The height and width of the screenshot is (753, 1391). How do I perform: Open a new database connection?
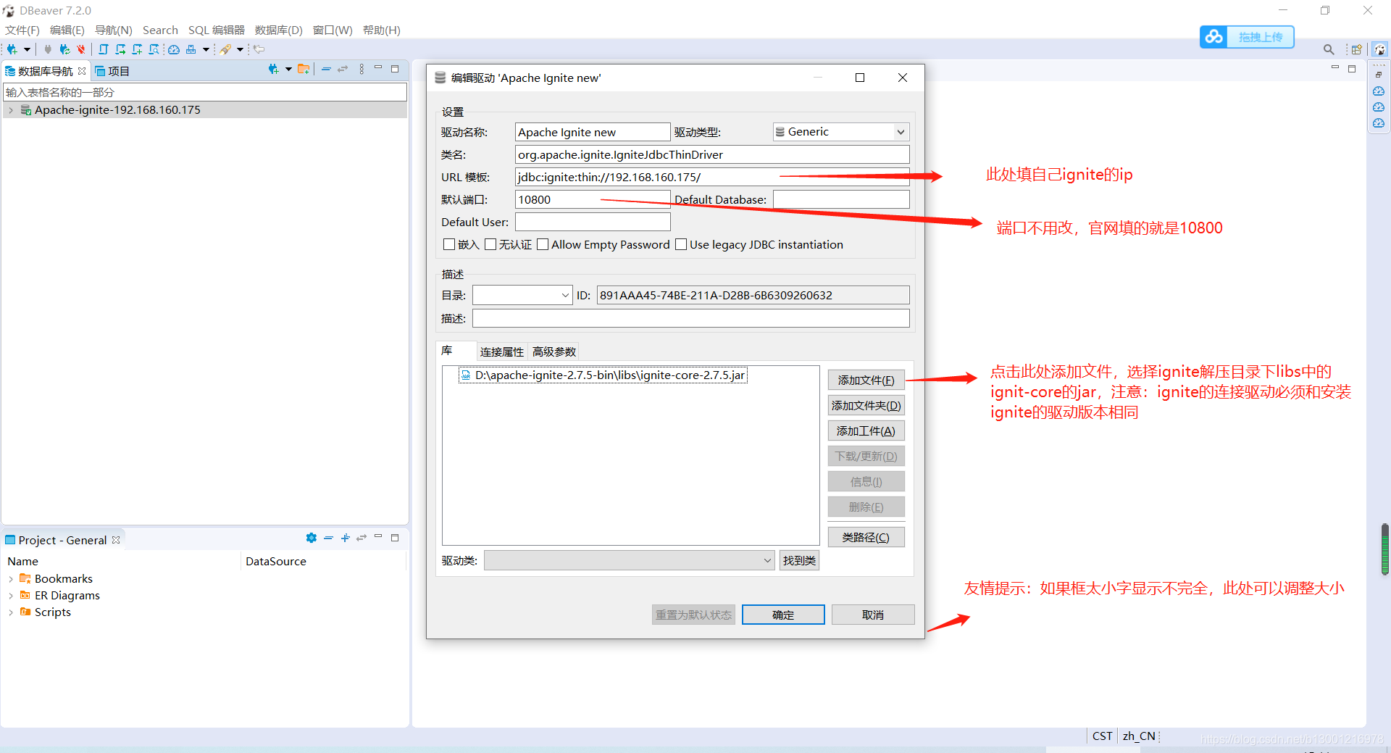[11, 49]
